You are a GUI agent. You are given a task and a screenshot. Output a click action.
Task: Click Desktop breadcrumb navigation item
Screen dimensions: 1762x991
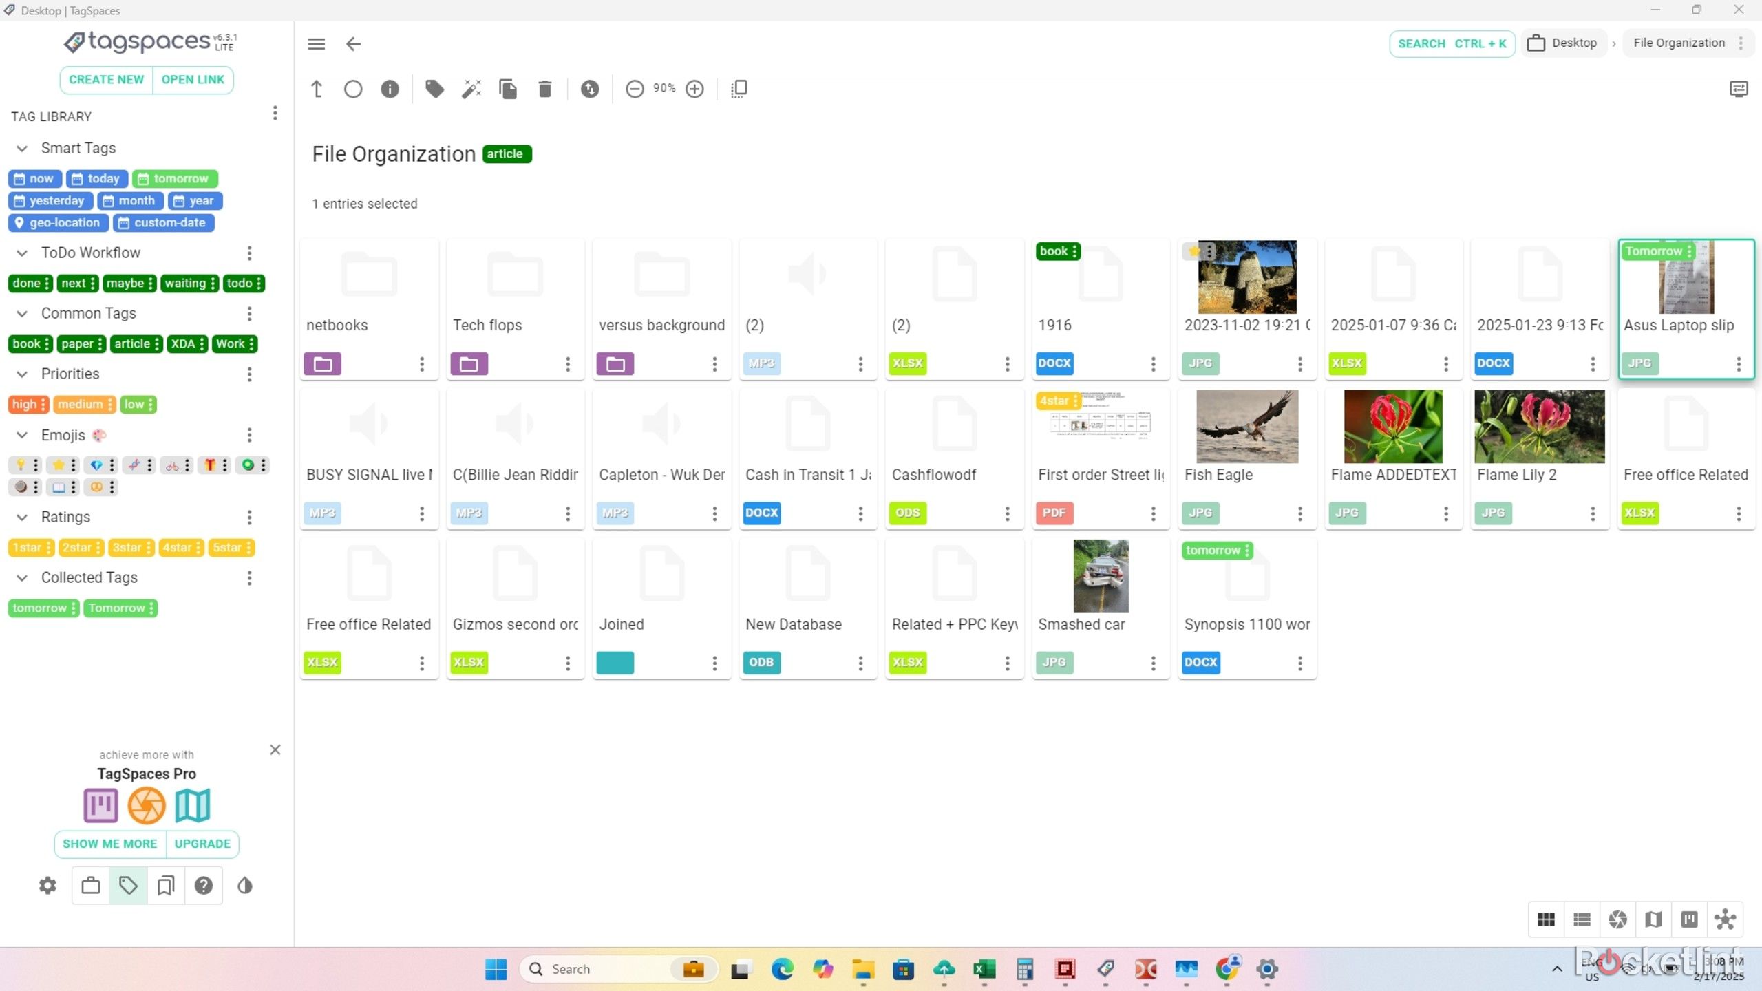pos(1572,43)
